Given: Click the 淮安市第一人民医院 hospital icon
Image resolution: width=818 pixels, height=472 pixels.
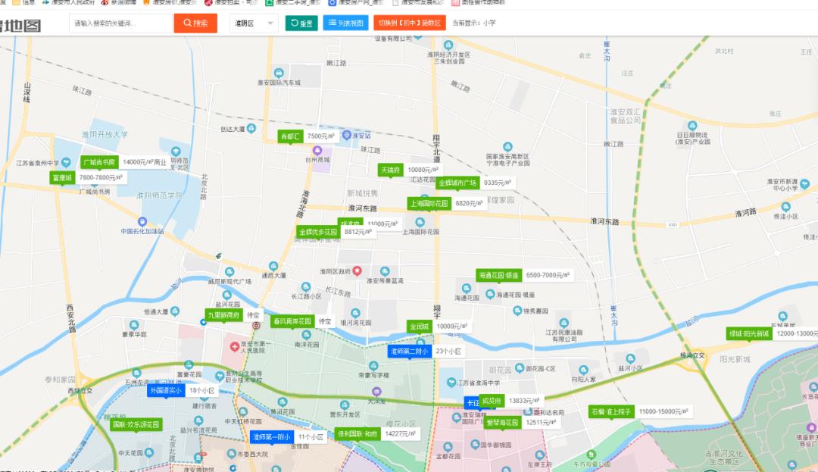Looking at the screenshot, I should click(x=235, y=346).
